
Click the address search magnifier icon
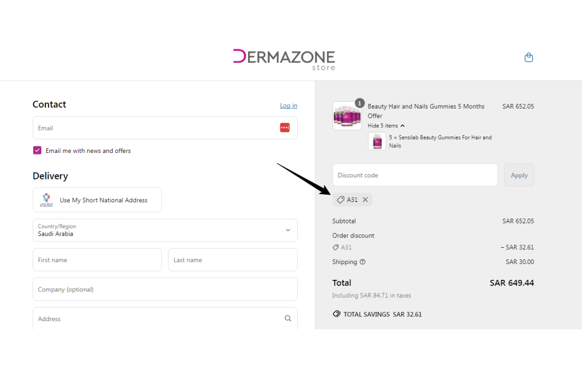pyautogui.click(x=287, y=319)
